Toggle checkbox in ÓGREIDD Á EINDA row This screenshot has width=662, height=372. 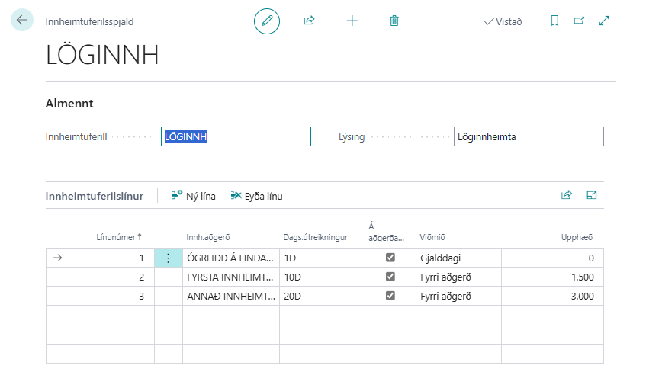click(x=390, y=258)
